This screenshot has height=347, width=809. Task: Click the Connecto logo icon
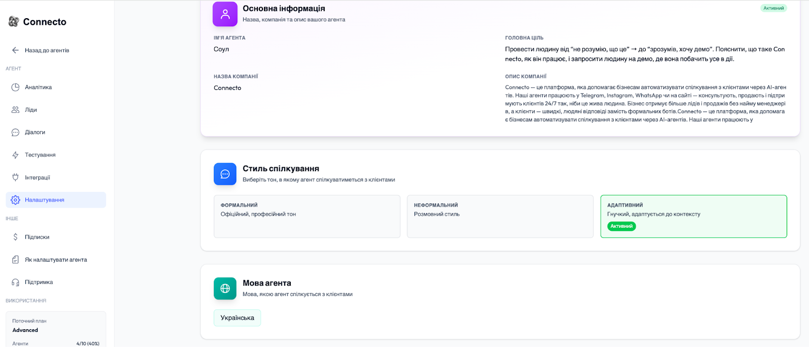pos(14,21)
